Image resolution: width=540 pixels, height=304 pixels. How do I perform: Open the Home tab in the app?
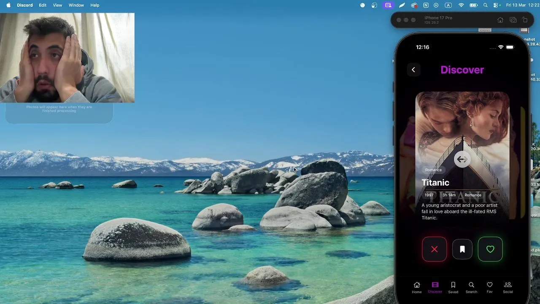(417, 288)
